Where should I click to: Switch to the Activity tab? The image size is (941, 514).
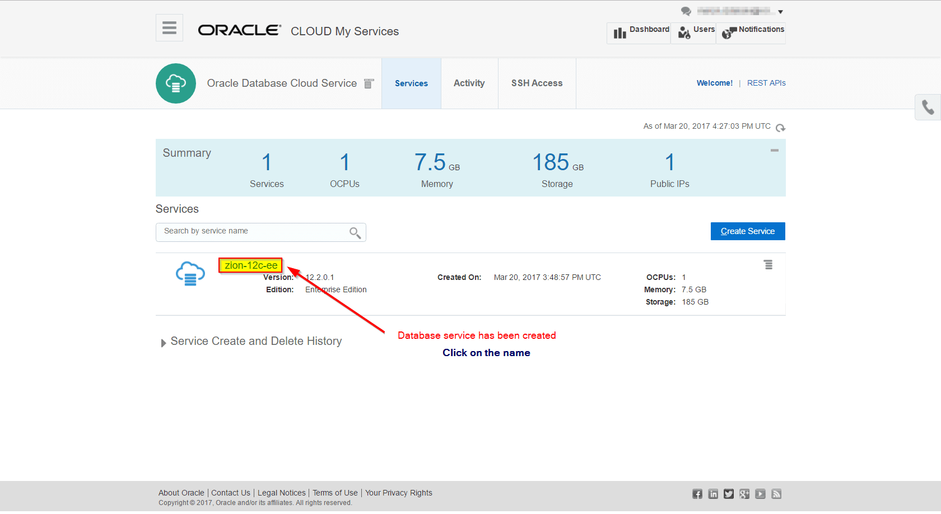[x=469, y=83]
